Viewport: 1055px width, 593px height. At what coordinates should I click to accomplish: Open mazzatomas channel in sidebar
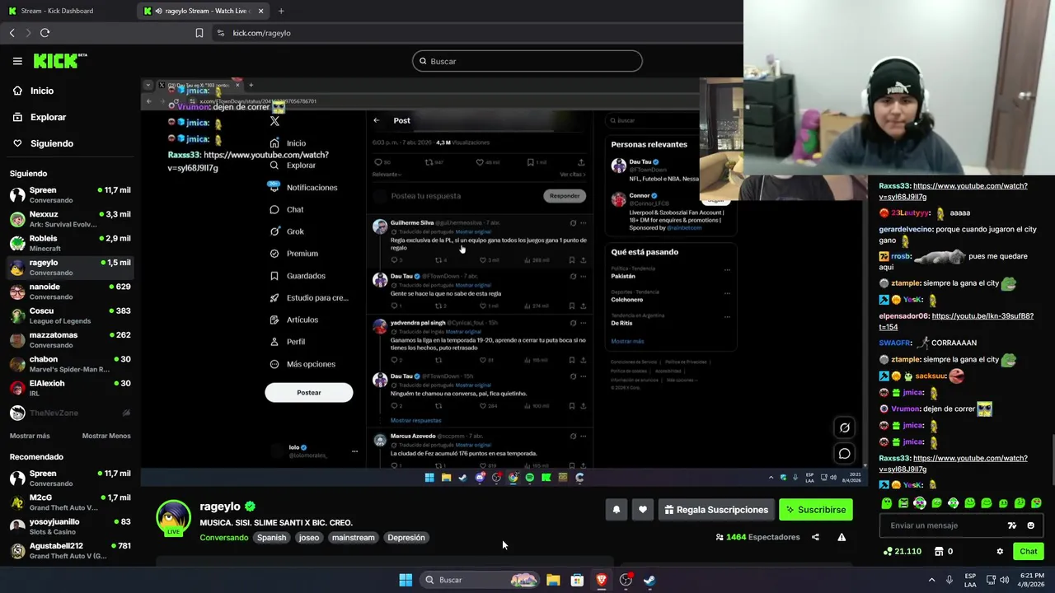[x=70, y=339]
